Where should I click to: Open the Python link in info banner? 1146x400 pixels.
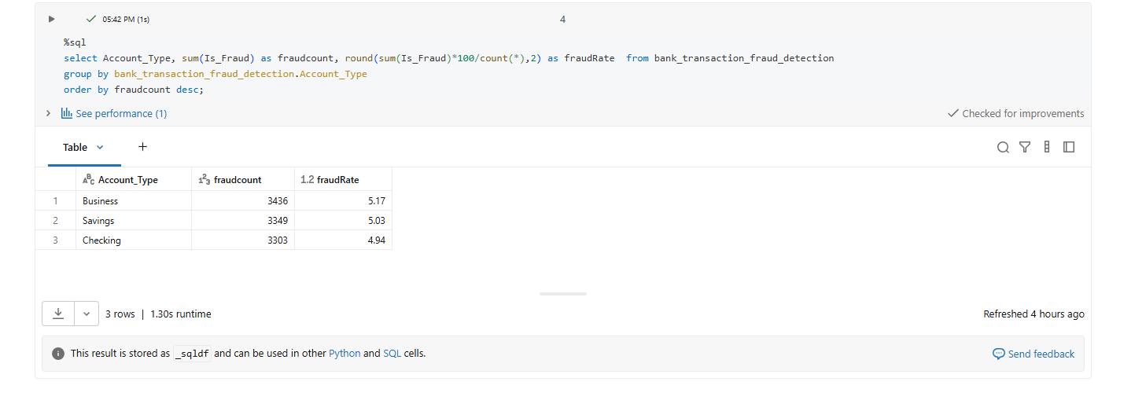pyautogui.click(x=345, y=354)
